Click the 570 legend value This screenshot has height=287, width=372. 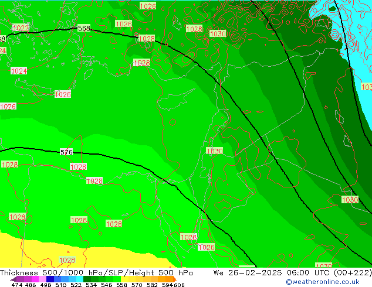coord(137,285)
